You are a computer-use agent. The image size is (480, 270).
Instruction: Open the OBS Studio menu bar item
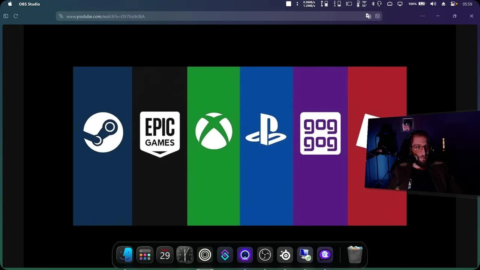point(29,4)
